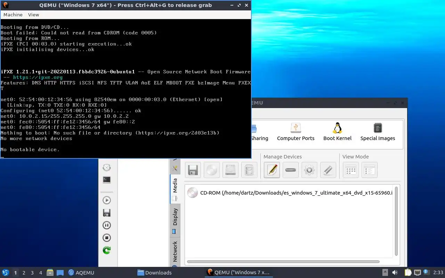Click the eraser icon in Manage Devices

[x=328, y=170]
